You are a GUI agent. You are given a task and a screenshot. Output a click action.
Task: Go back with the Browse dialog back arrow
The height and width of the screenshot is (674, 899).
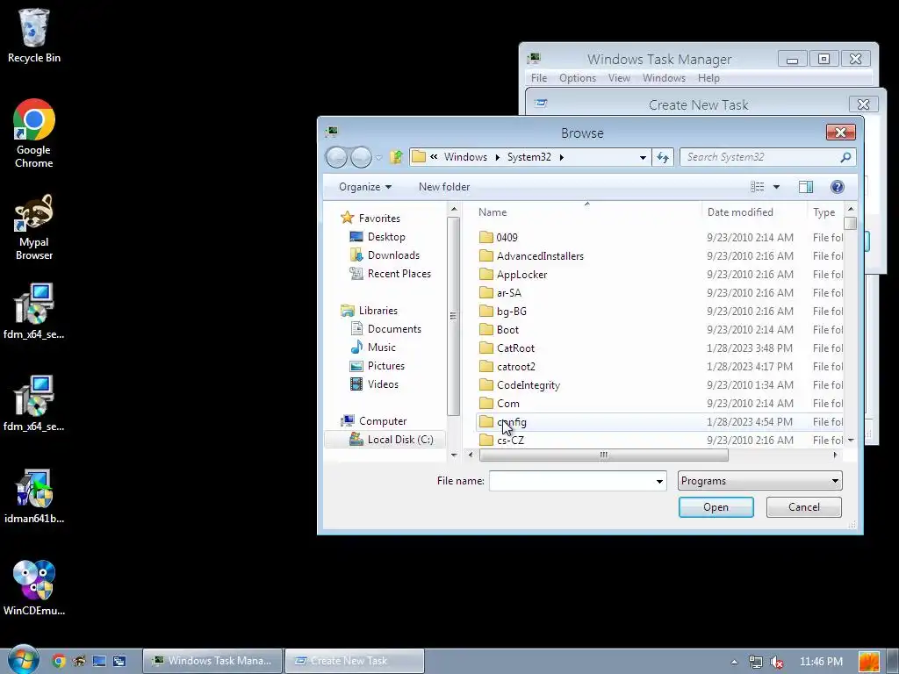coord(336,157)
